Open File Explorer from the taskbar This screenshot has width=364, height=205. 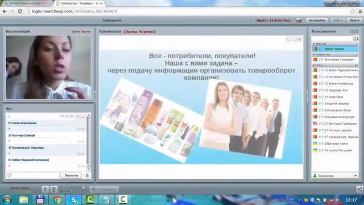click(x=23, y=200)
